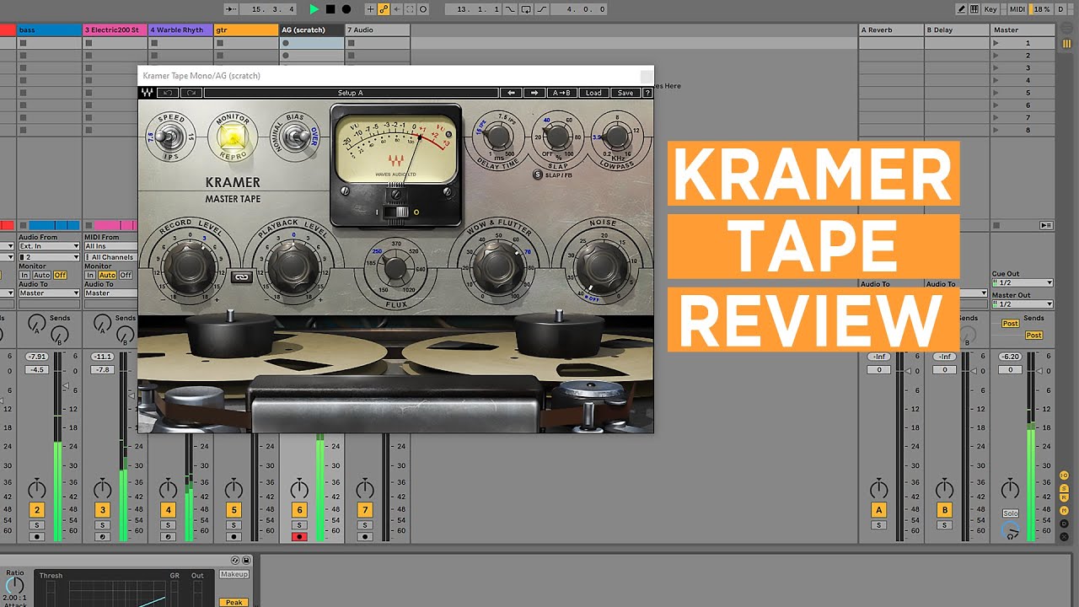
Task: Flip the BIAS nominal/over switch
Action: pyautogui.click(x=294, y=136)
